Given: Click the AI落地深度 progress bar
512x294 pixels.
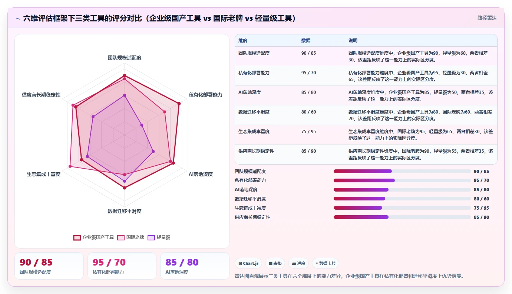Looking at the screenshot, I should pos(402,190).
